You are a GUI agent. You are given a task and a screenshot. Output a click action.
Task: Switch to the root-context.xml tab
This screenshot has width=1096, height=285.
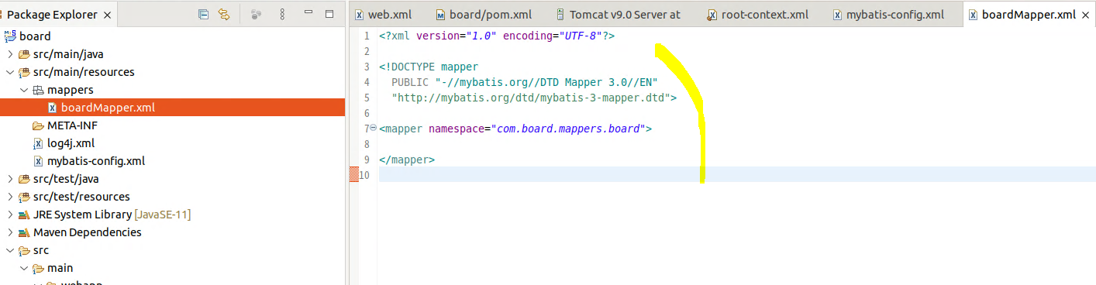[x=758, y=15]
